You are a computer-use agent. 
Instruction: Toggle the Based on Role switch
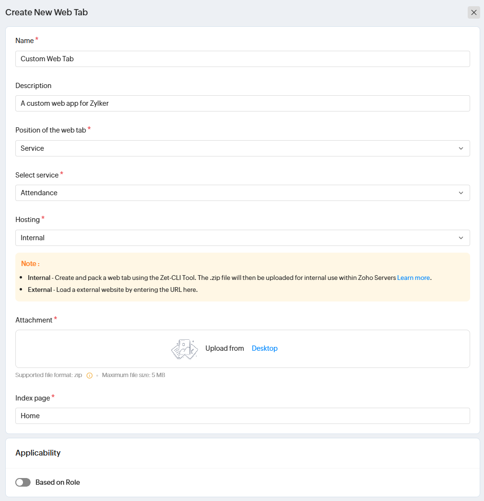click(23, 482)
